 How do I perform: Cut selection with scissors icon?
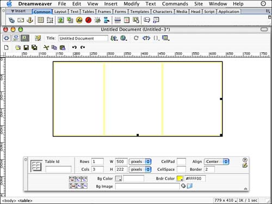point(46,47)
